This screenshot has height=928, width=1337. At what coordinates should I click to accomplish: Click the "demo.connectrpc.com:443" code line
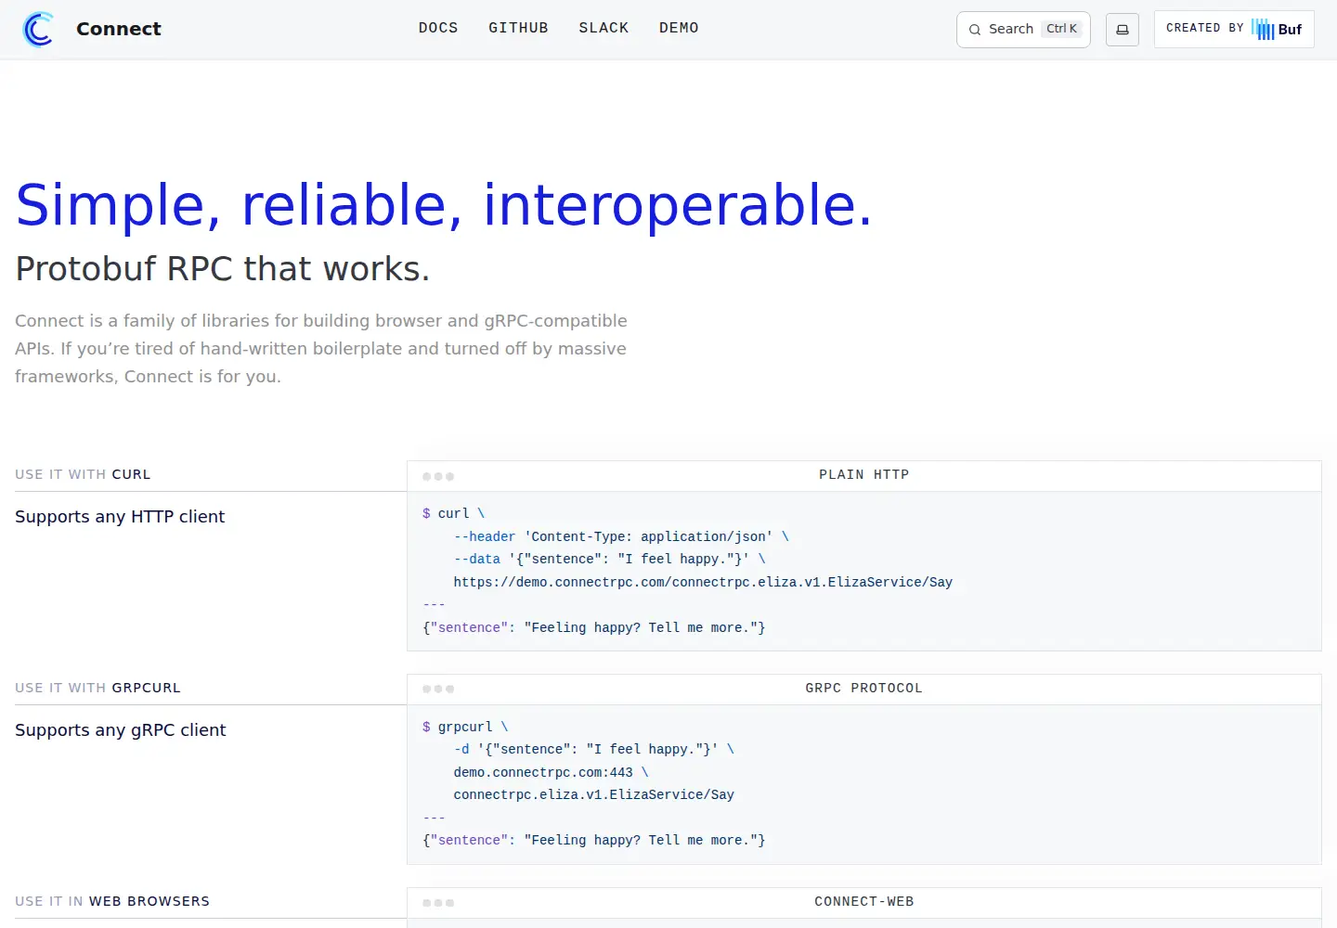[551, 772]
